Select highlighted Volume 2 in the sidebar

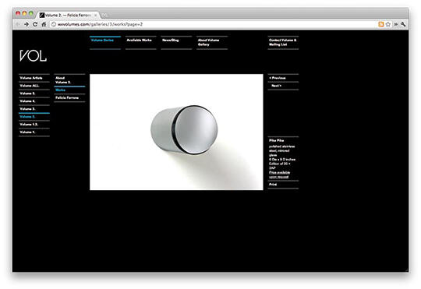[27, 117]
